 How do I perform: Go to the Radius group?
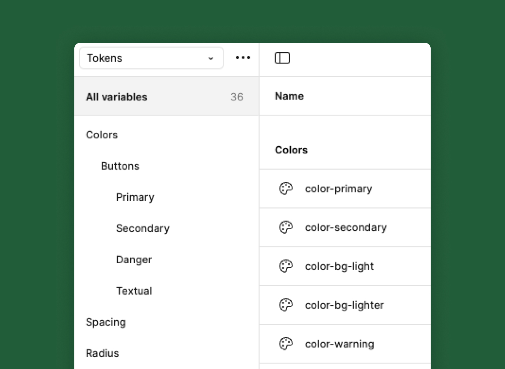coord(102,353)
